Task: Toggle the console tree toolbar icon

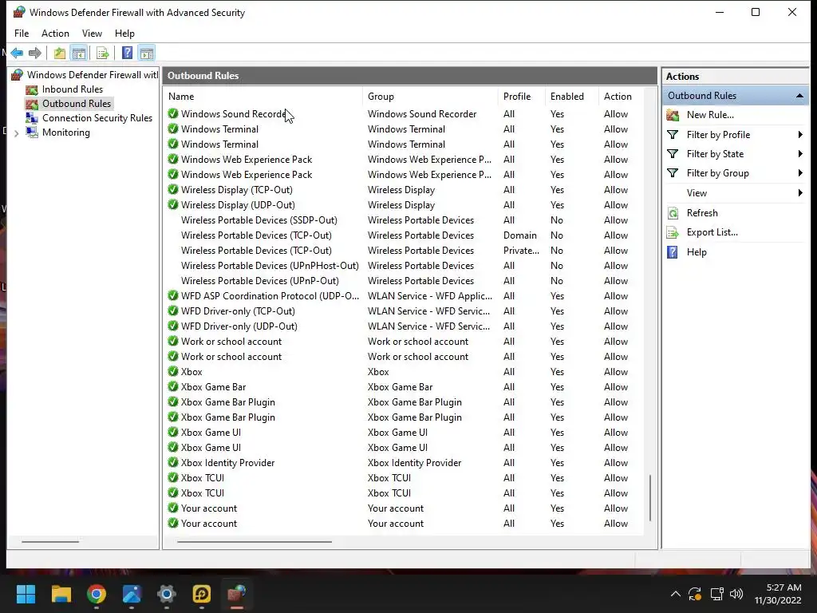Action: (x=79, y=53)
